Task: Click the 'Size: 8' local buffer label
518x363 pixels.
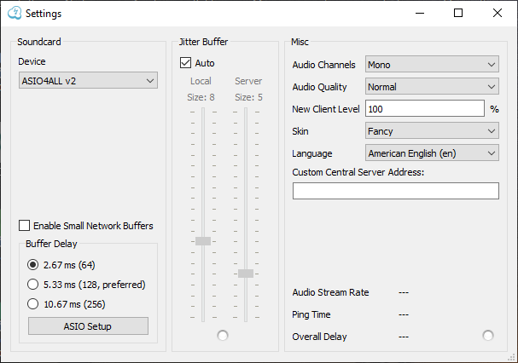Action: (201, 97)
